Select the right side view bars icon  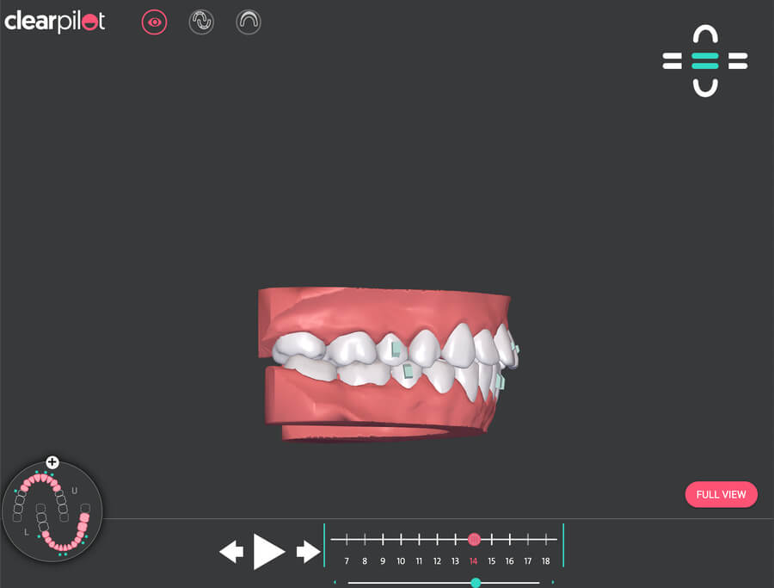pyautogui.click(x=738, y=61)
